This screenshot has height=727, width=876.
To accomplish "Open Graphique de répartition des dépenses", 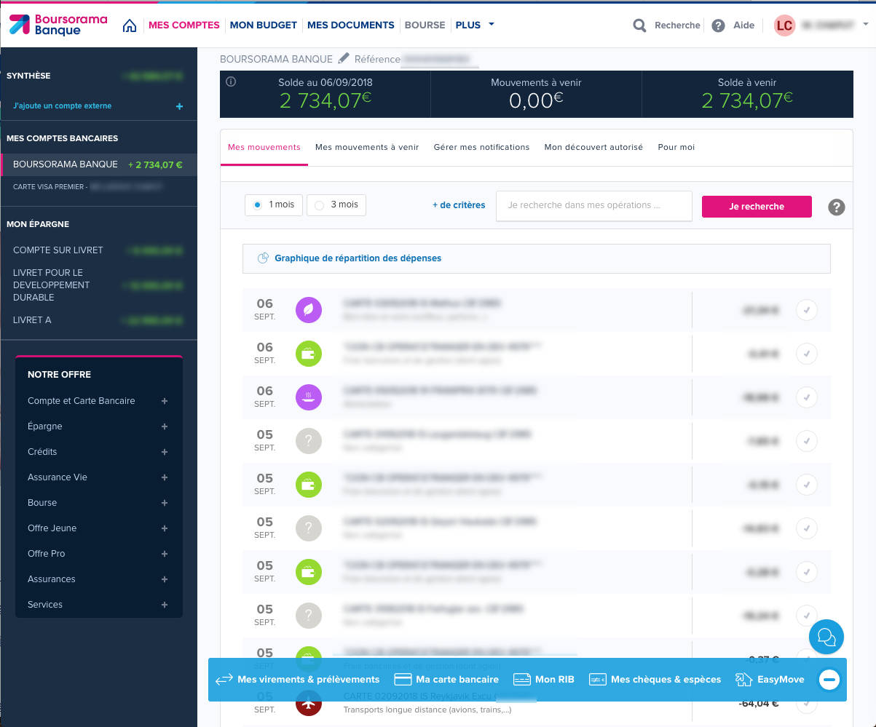I will point(537,258).
